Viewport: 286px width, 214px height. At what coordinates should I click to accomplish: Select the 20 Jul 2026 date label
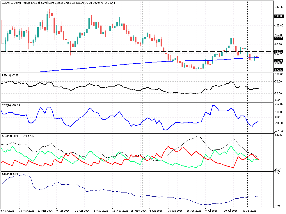pyautogui.click(x=230, y=211)
